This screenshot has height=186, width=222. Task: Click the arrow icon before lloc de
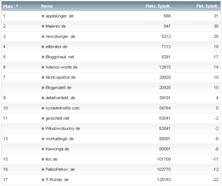[x=43, y=159]
